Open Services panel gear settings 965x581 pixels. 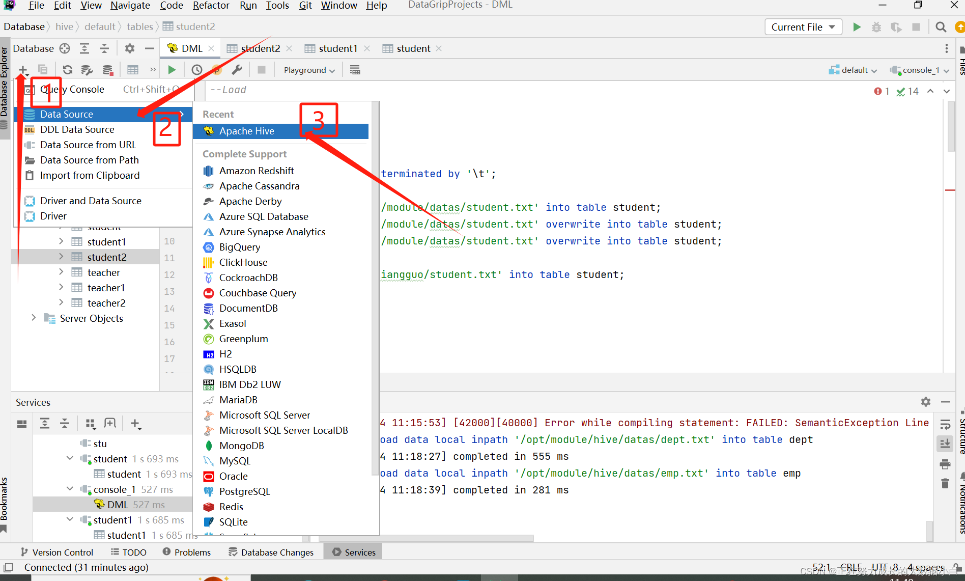pyautogui.click(x=926, y=402)
